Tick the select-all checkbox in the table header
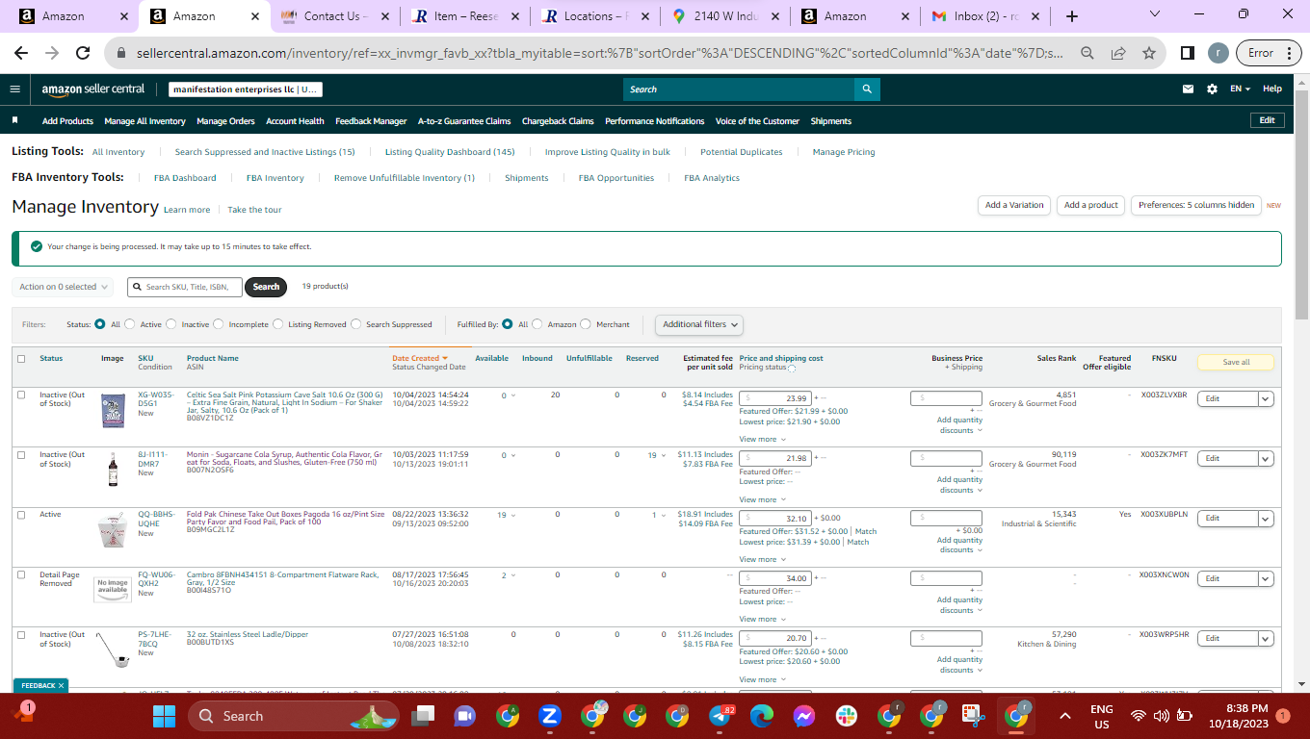This screenshot has width=1310, height=739. point(21,359)
